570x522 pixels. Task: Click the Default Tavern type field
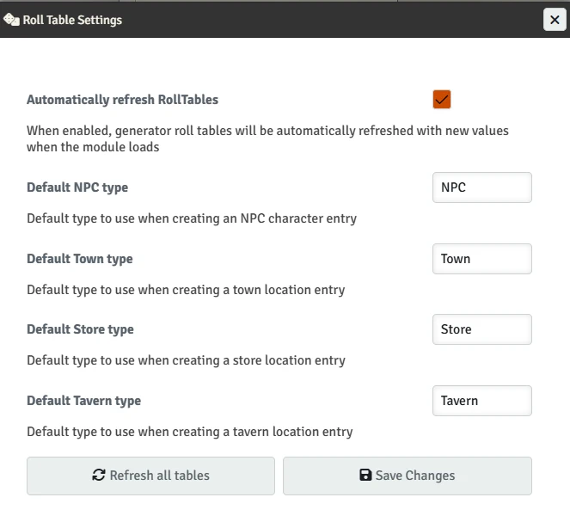point(482,401)
